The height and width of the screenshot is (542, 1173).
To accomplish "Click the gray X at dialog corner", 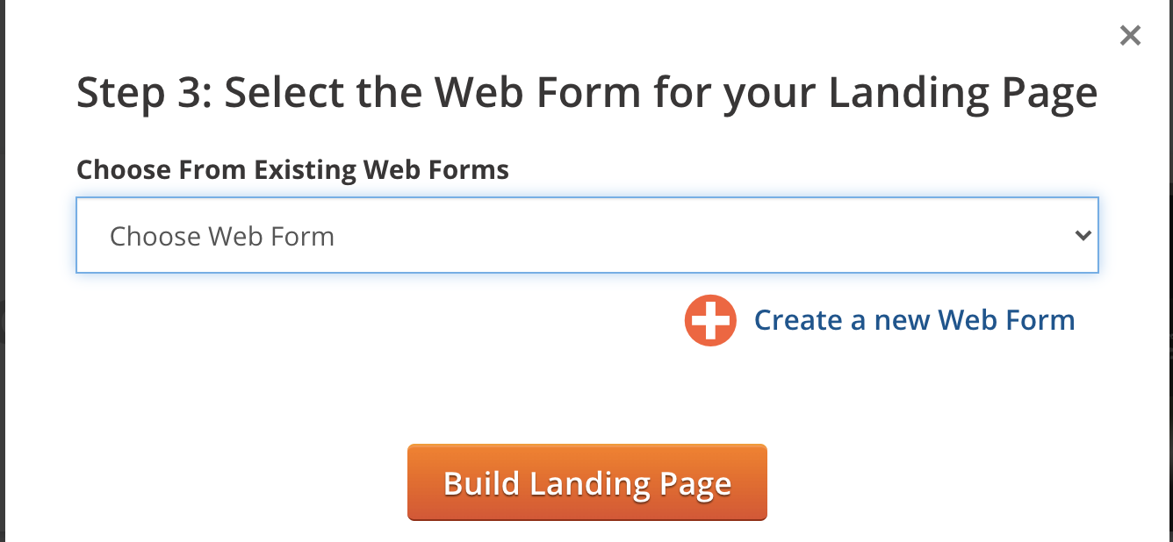I will (1130, 36).
